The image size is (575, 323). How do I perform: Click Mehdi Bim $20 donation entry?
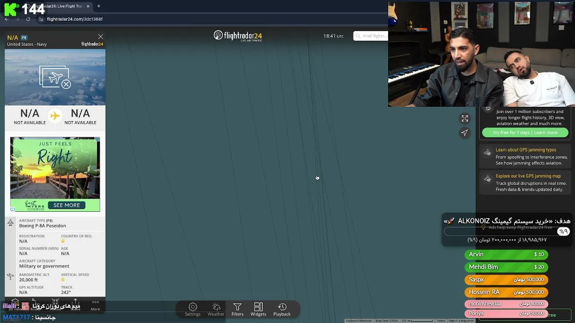click(506, 267)
